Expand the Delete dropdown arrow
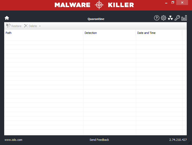192x145 pixels. 40,26
